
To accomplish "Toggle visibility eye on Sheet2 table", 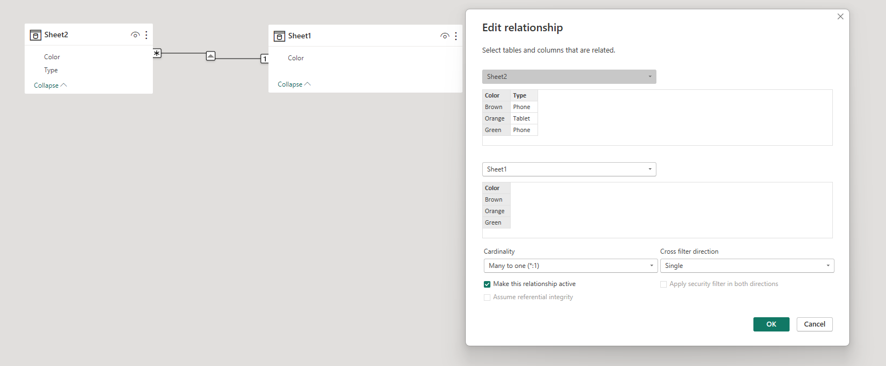I will pyautogui.click(x=135, y=35).
